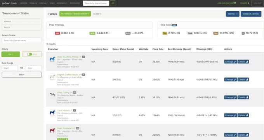Image resolution: width=264 pixels, height=140 pixels.
Task: Click the Donate link
Action: [x=245, y=3]
